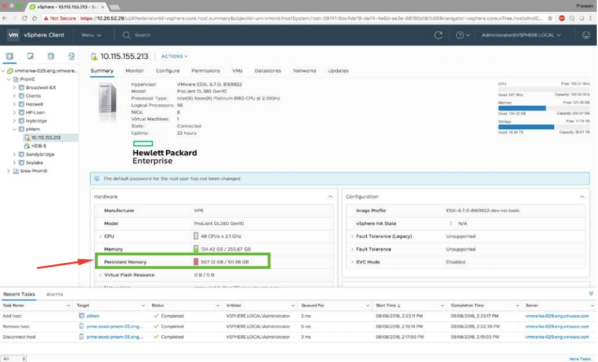Viewport: 598px width, 362px height.
Task: Open the Administrator@VSPHERE.LOCAL user menu
Action: coord(521,35)
